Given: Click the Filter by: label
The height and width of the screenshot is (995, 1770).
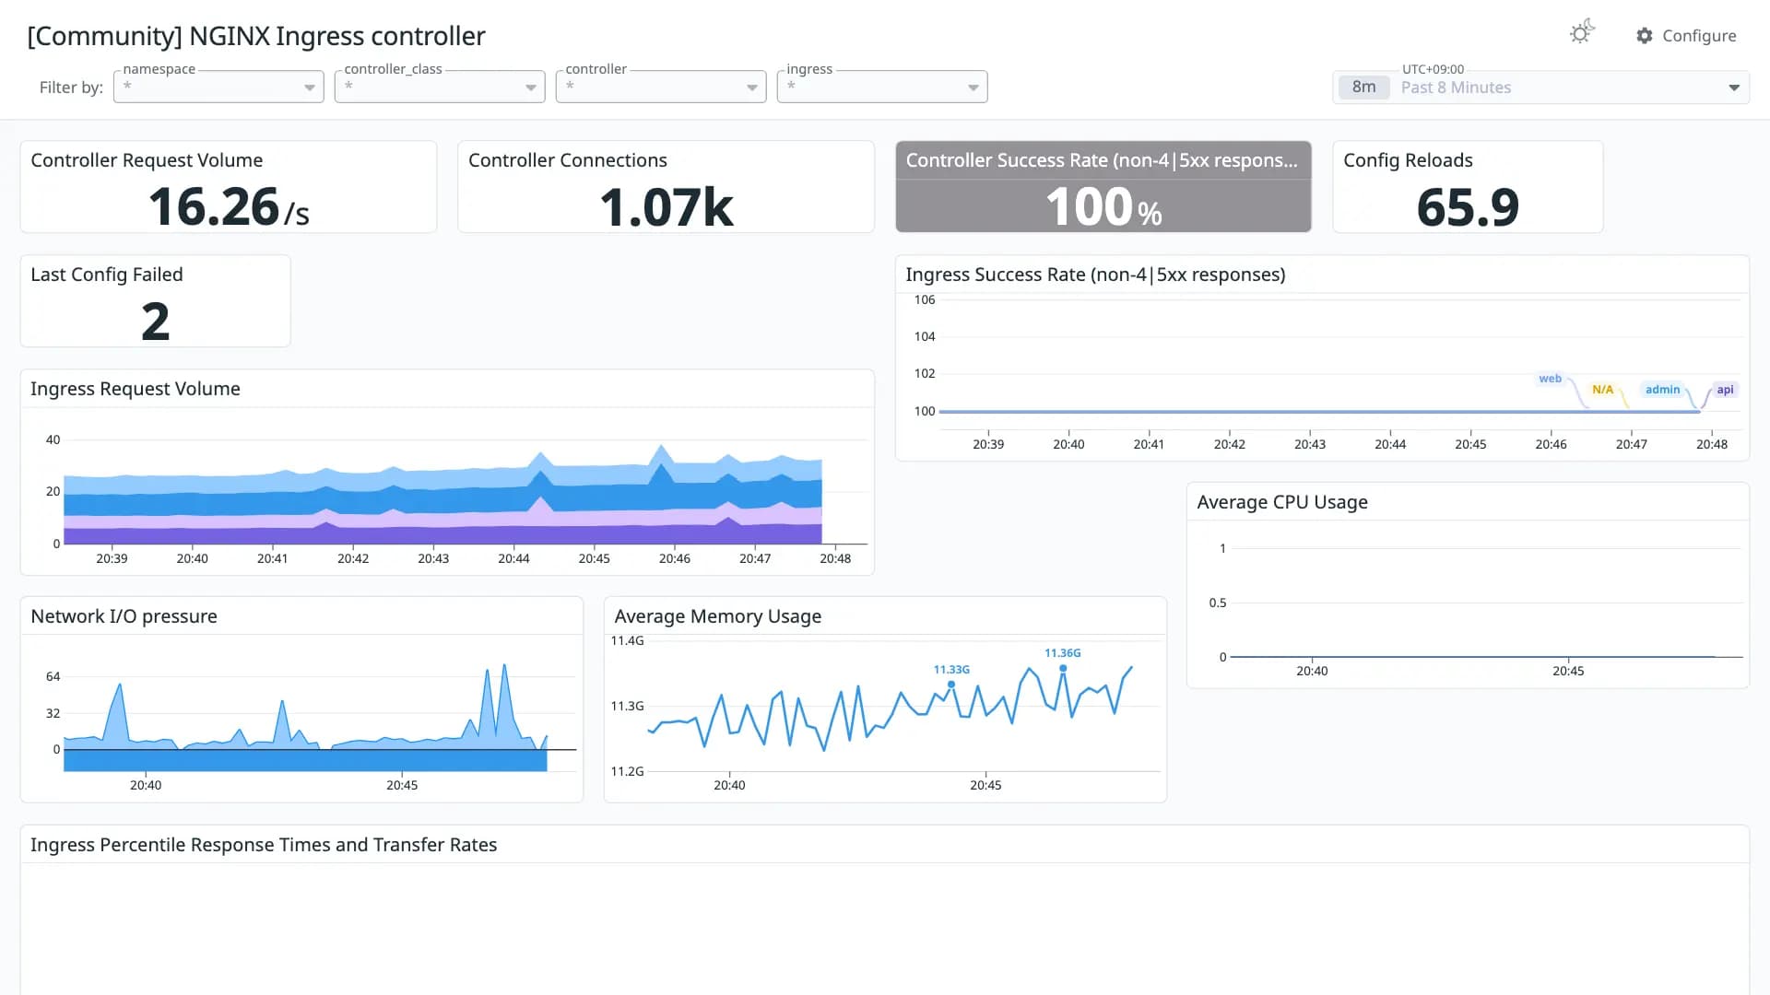Looking at the screenshot, I should click(x=71, y=88).
